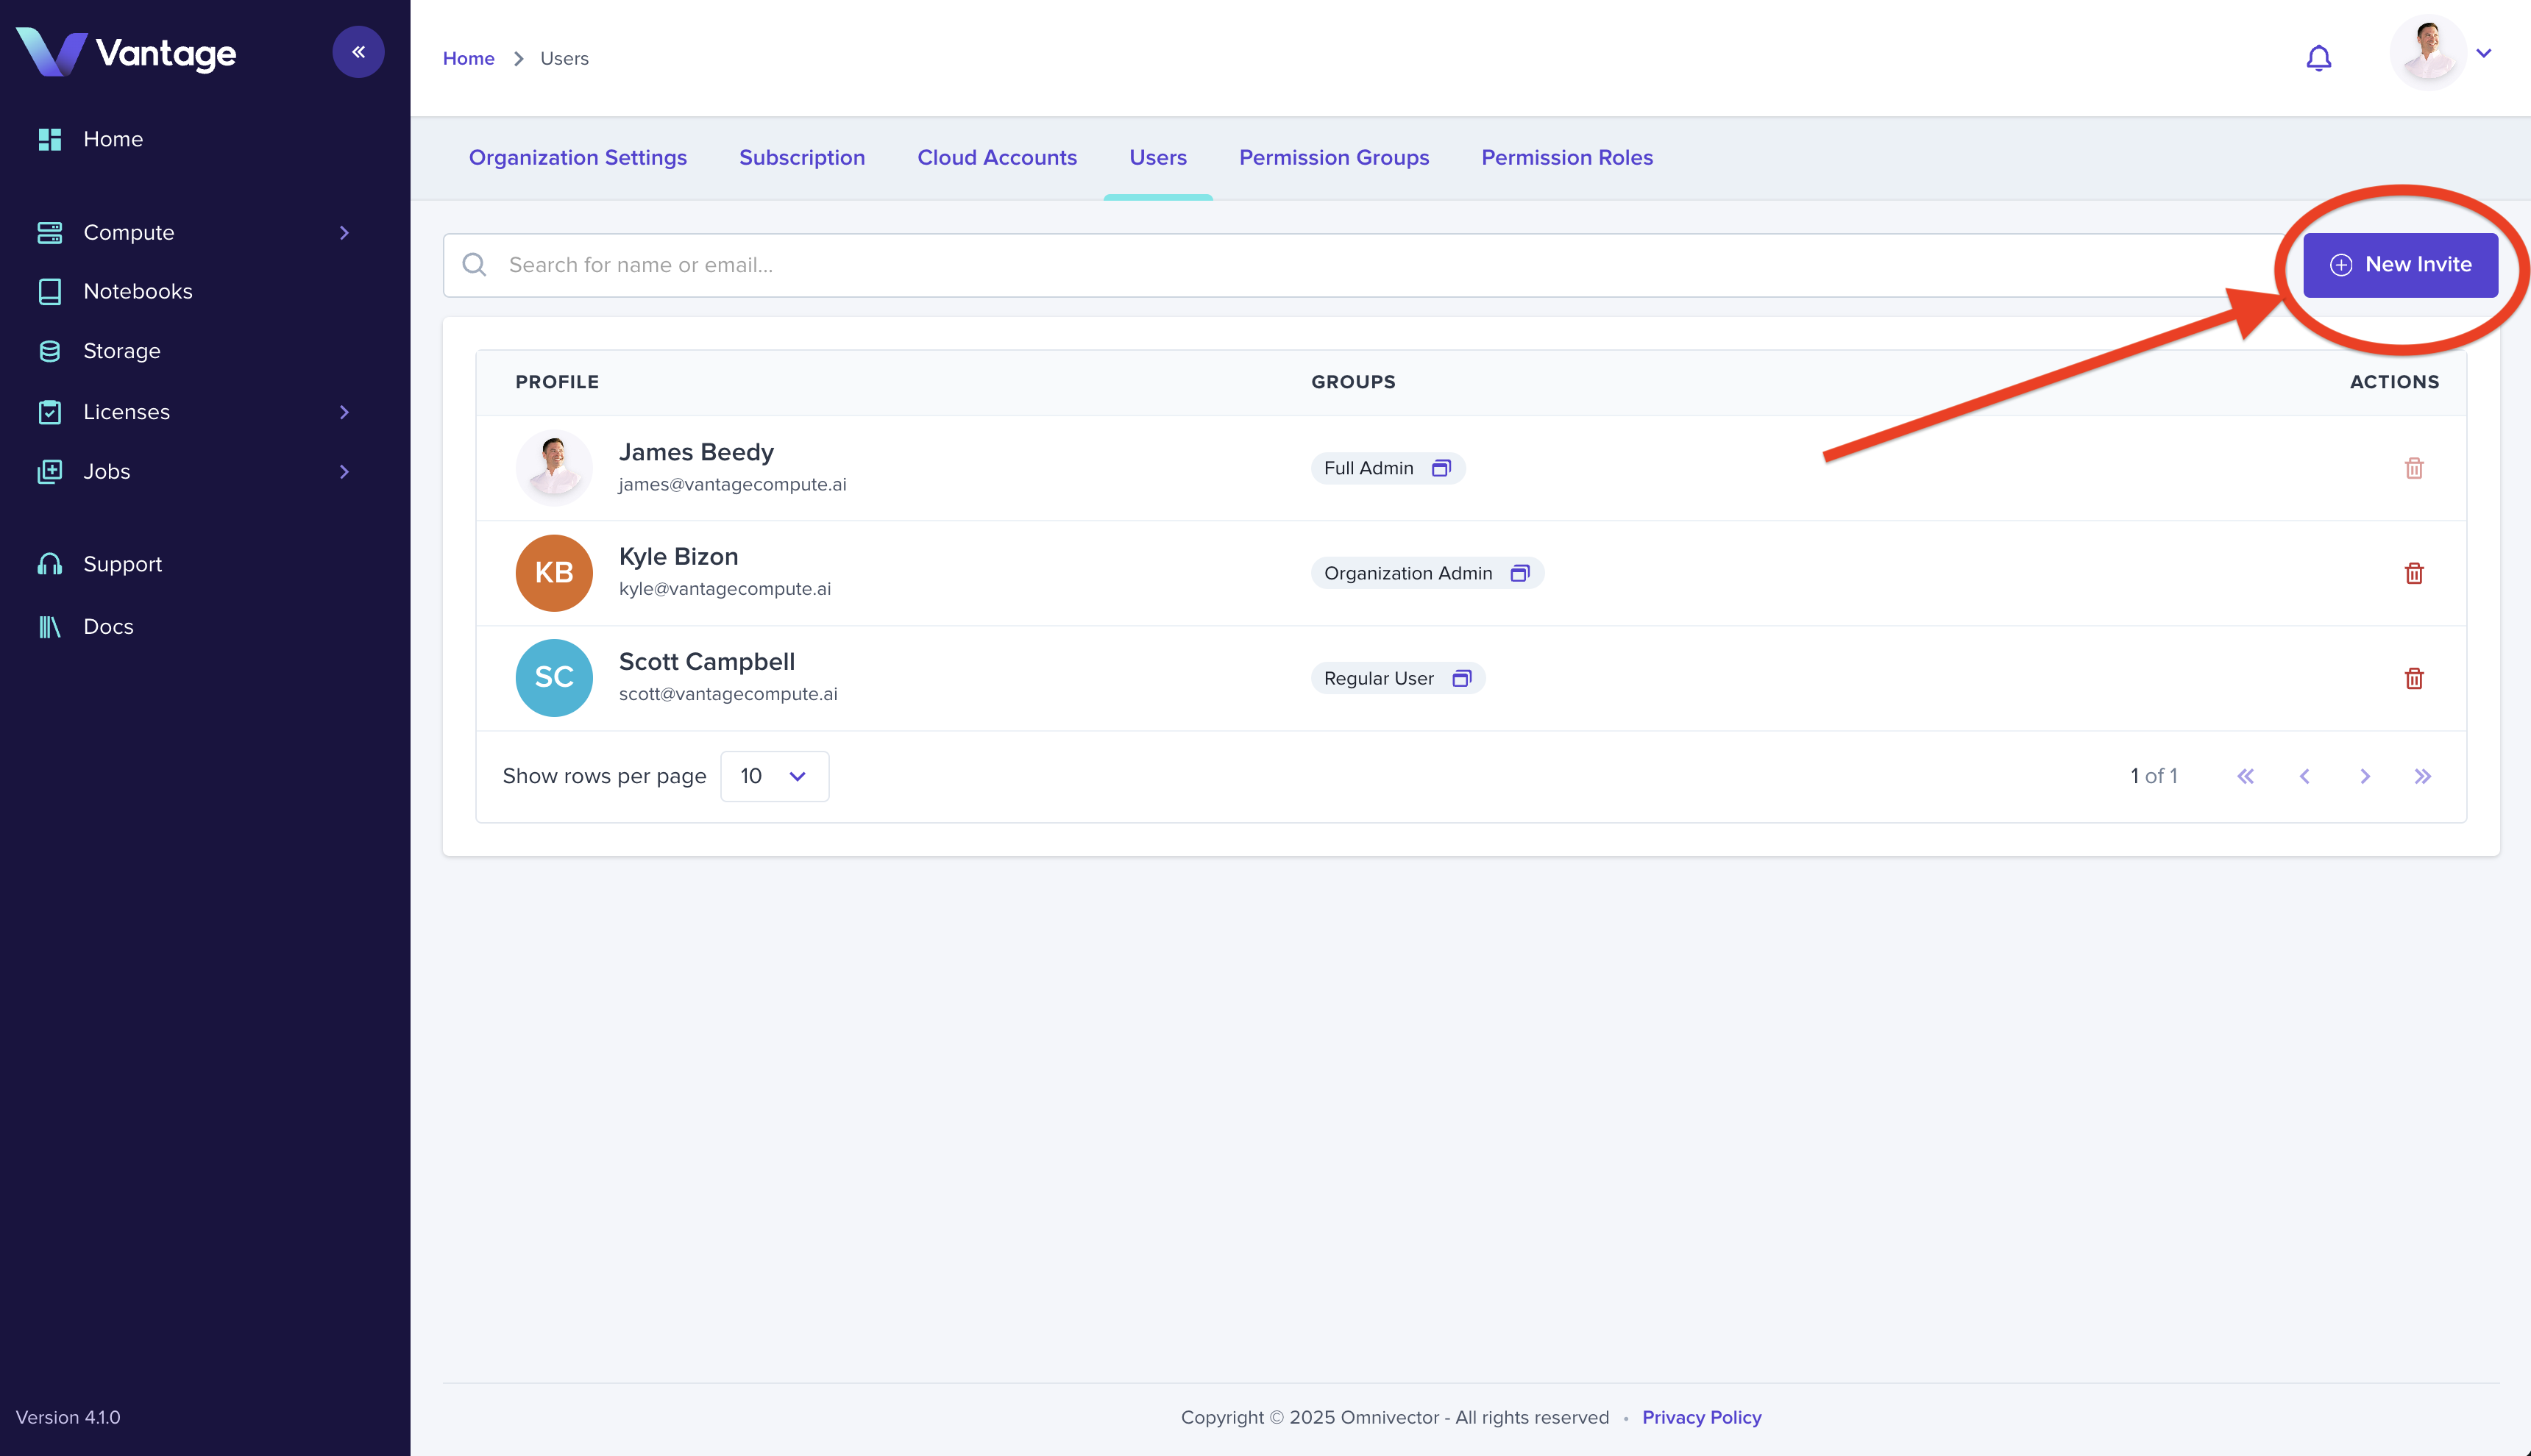
Task: Switch to the Permission Groups tab
Action: click(1333, 157)
